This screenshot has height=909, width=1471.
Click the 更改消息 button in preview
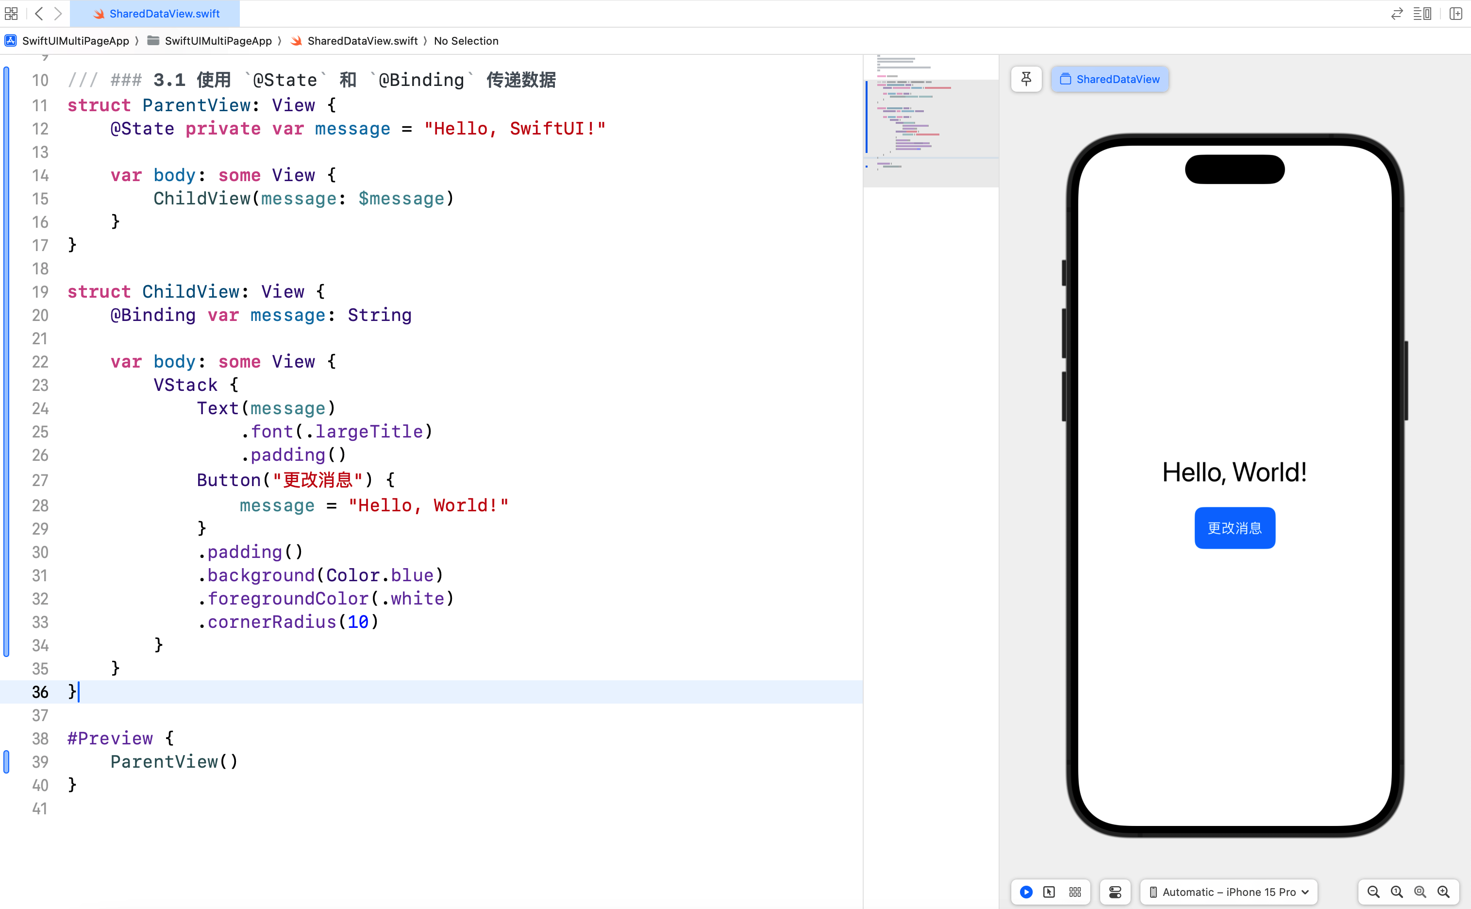(1235, 527)
